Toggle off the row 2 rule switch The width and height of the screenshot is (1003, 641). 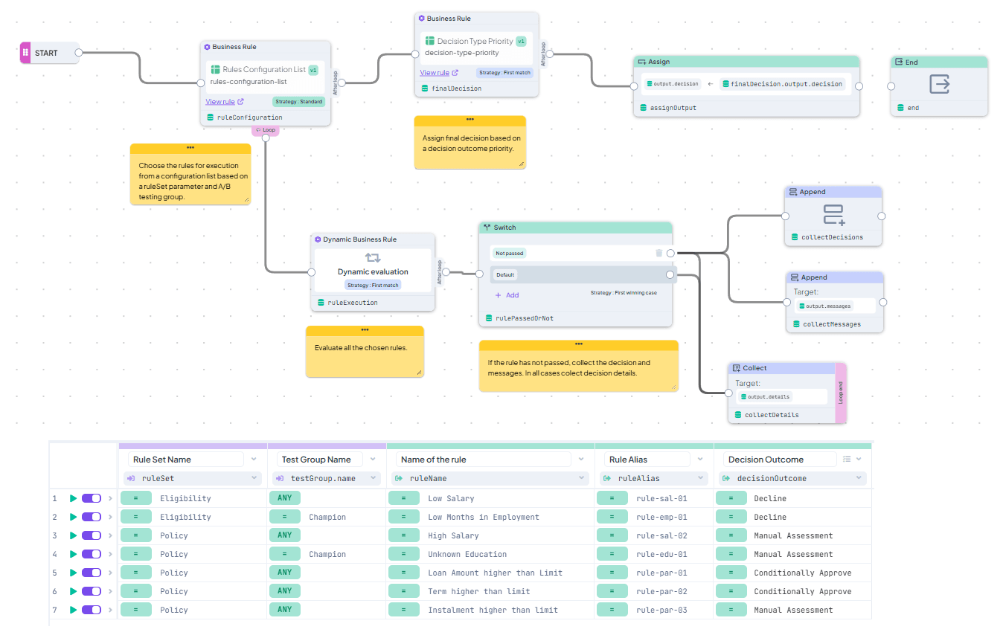[x=92, y=517]
